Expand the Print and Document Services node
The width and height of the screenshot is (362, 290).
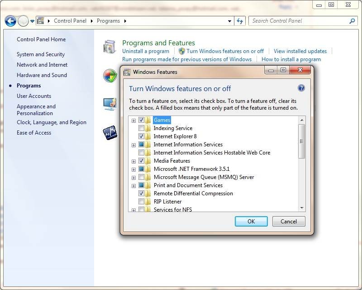pyautogui.click(x=133, y=186)
